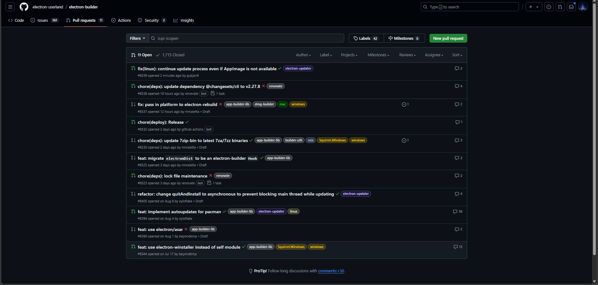Select the Pull requests tab

click(x=85, y=20)
